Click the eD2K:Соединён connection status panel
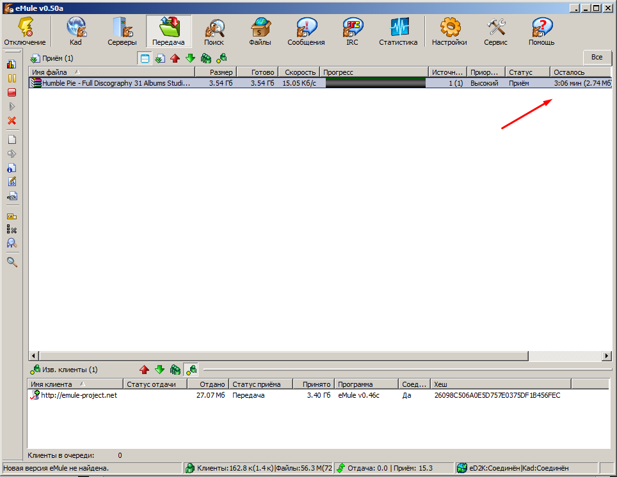This screenshot has width=617, height=477. tap(527, 468)
